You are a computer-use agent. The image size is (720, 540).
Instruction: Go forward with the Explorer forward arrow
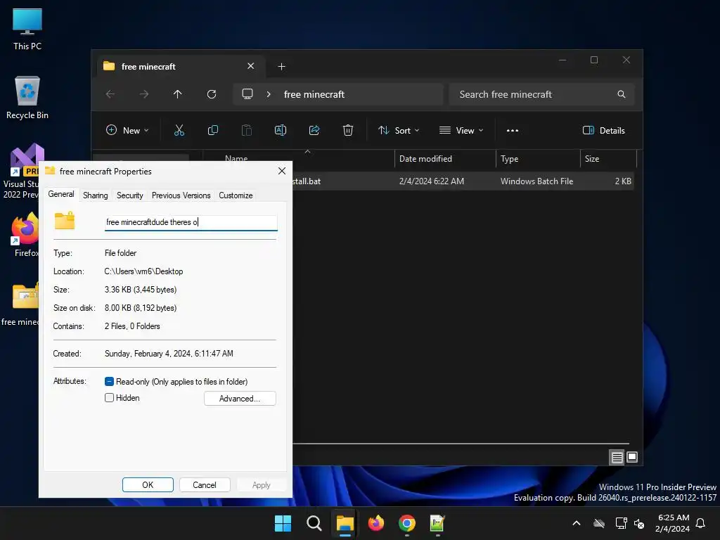(x=144, y=94)
